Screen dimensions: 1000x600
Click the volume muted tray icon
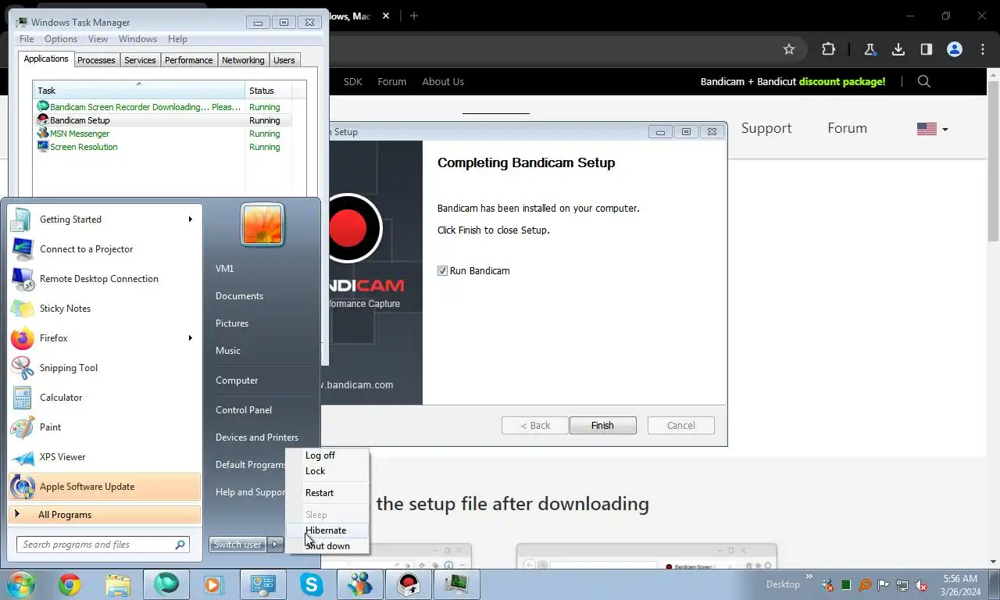921,585
